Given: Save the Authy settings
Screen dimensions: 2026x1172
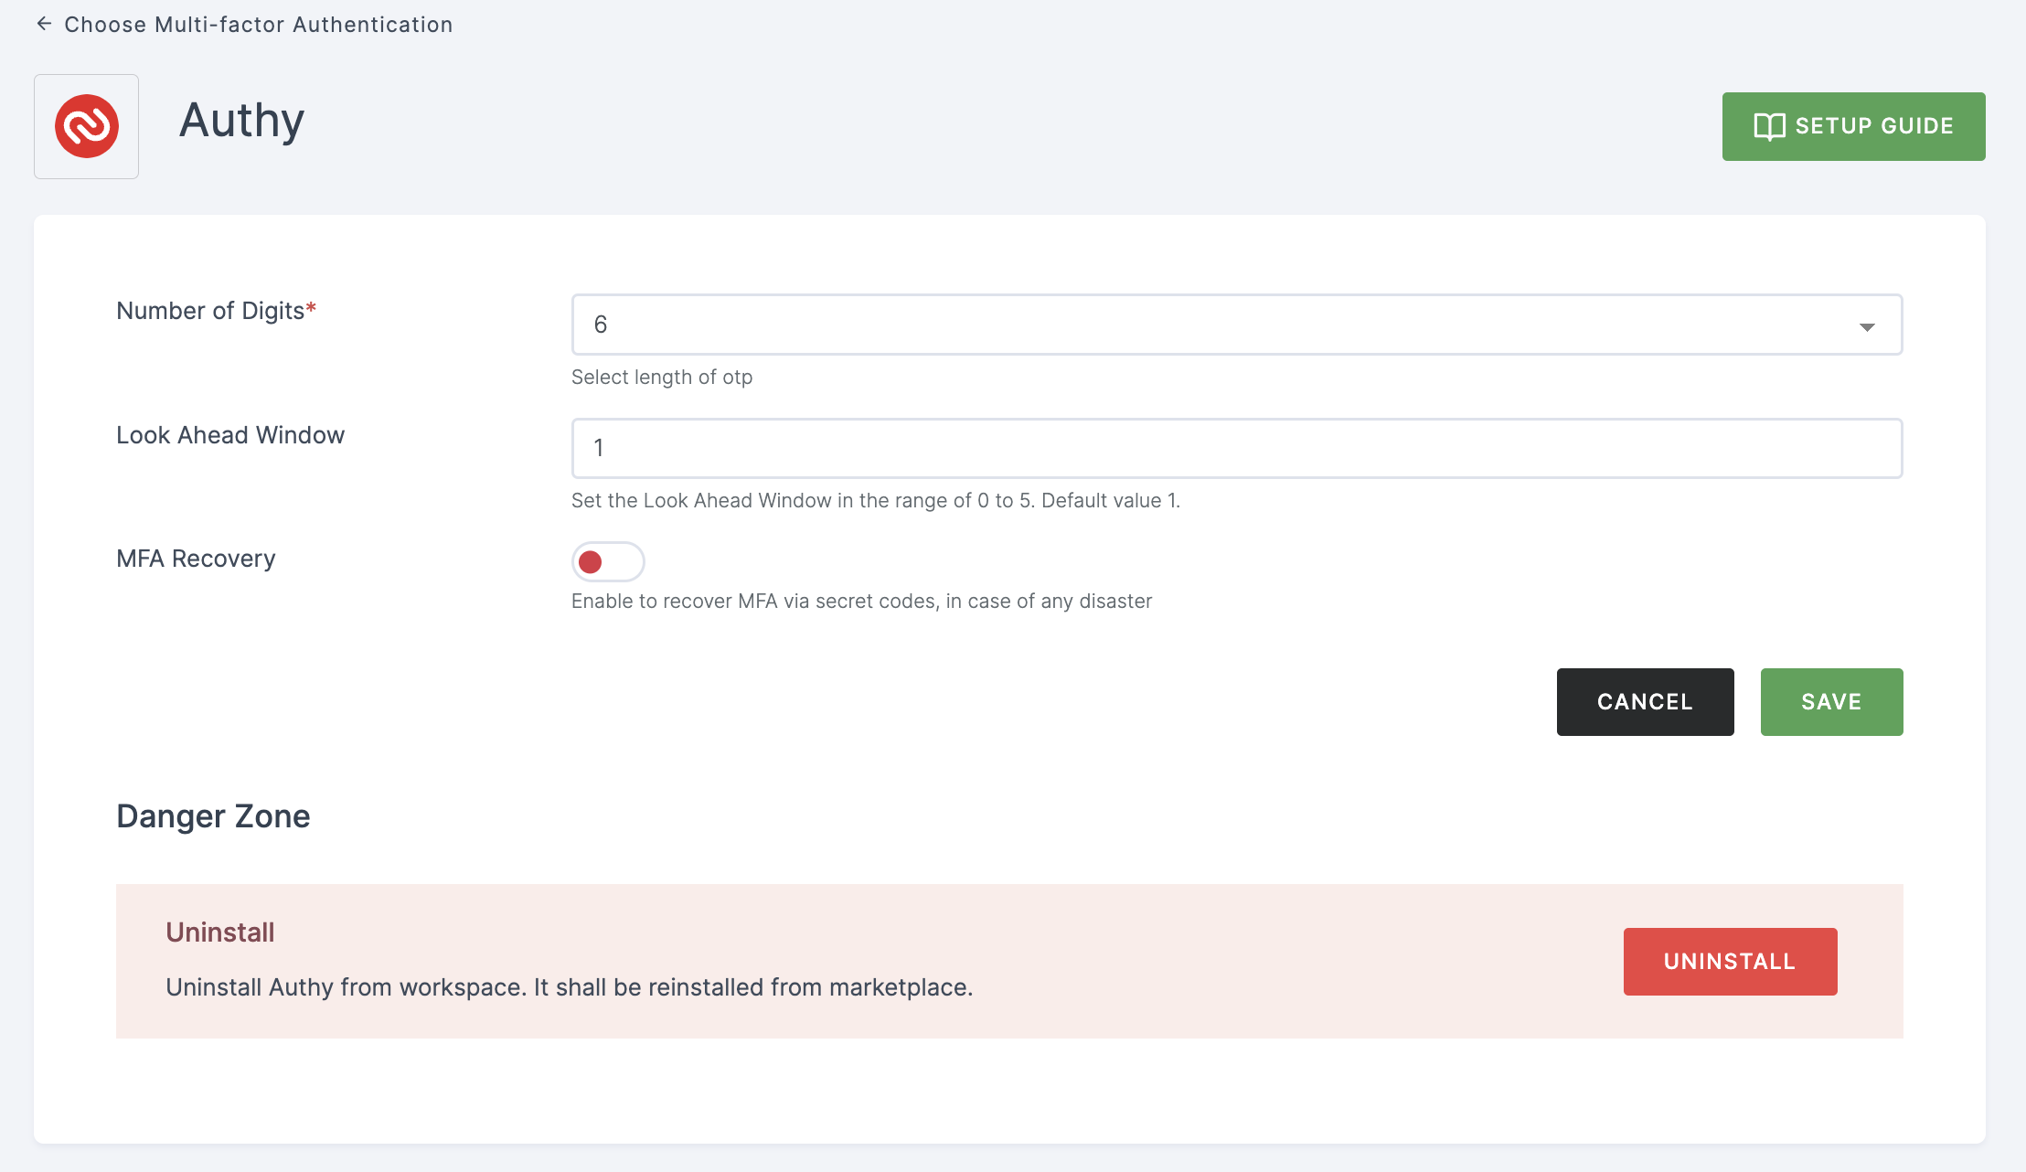Looking at the screenshot, I should (1831, 702).
